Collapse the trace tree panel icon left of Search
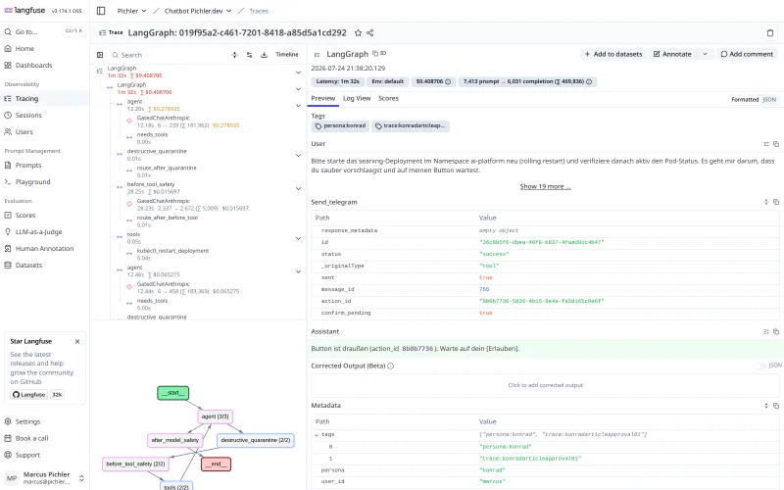Screen dimensions: 784x490 [100, 55]
